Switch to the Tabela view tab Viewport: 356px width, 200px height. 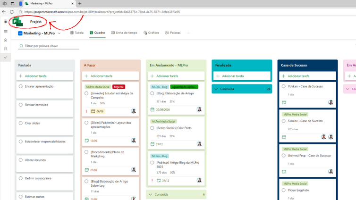click(77, 33)
